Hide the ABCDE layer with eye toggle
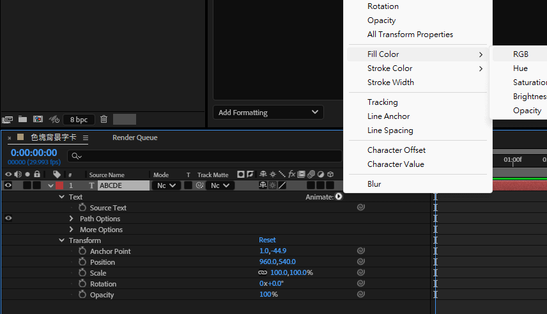 pyautogui.click(x=8, y=185)
